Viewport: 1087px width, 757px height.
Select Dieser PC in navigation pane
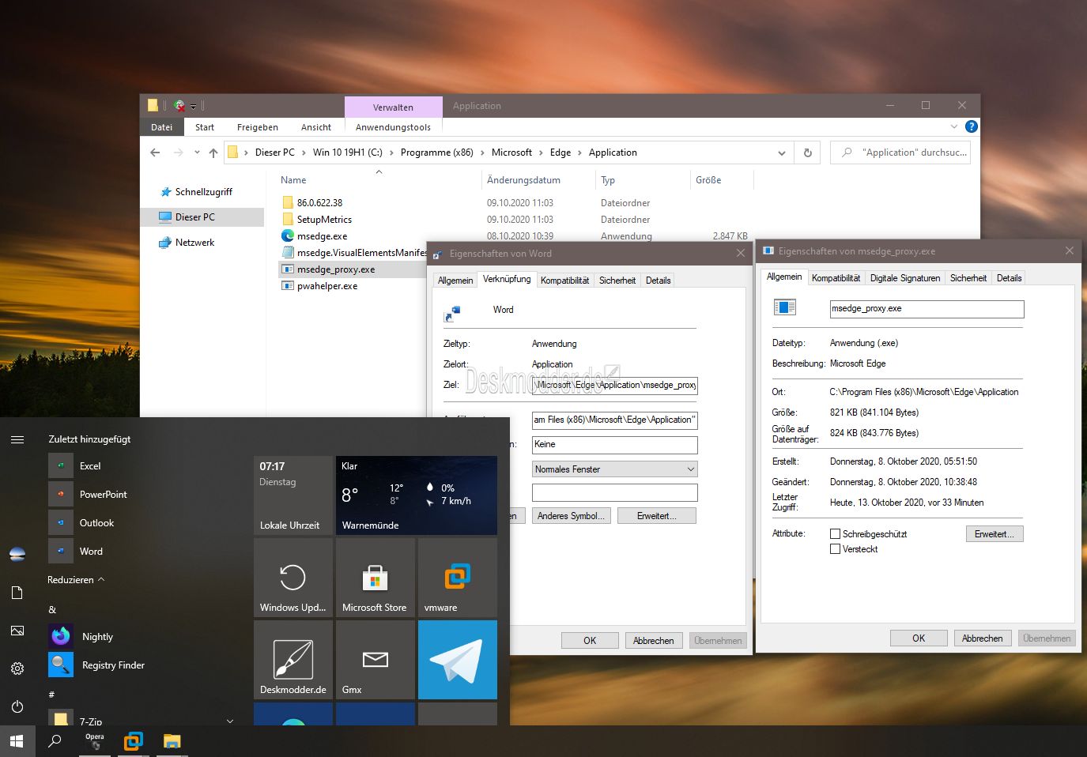point(202,217)
